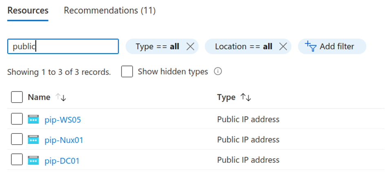Mark the pip-DC01 row checkbox
Image resolution: width=385 pixels, height=183 pixels.
(x=17, y=160)
